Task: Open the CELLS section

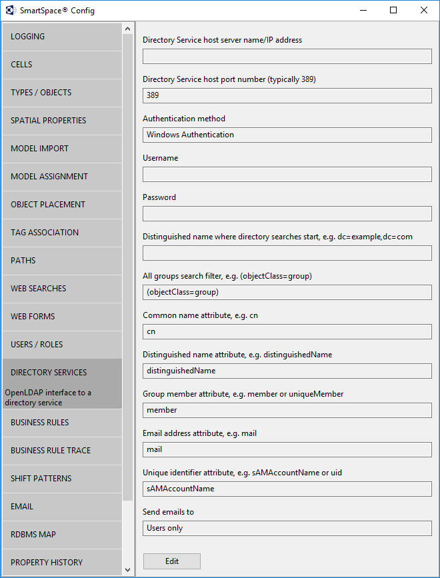Action: (x=62, y=65)
